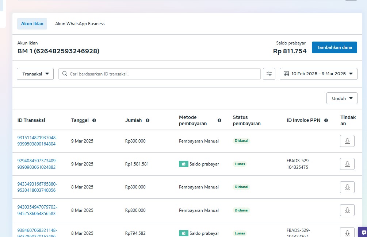Switch to Akun WhatsApp Business tab
The image size is (367, 237).
pyautogui.click(x=80, y=24)
